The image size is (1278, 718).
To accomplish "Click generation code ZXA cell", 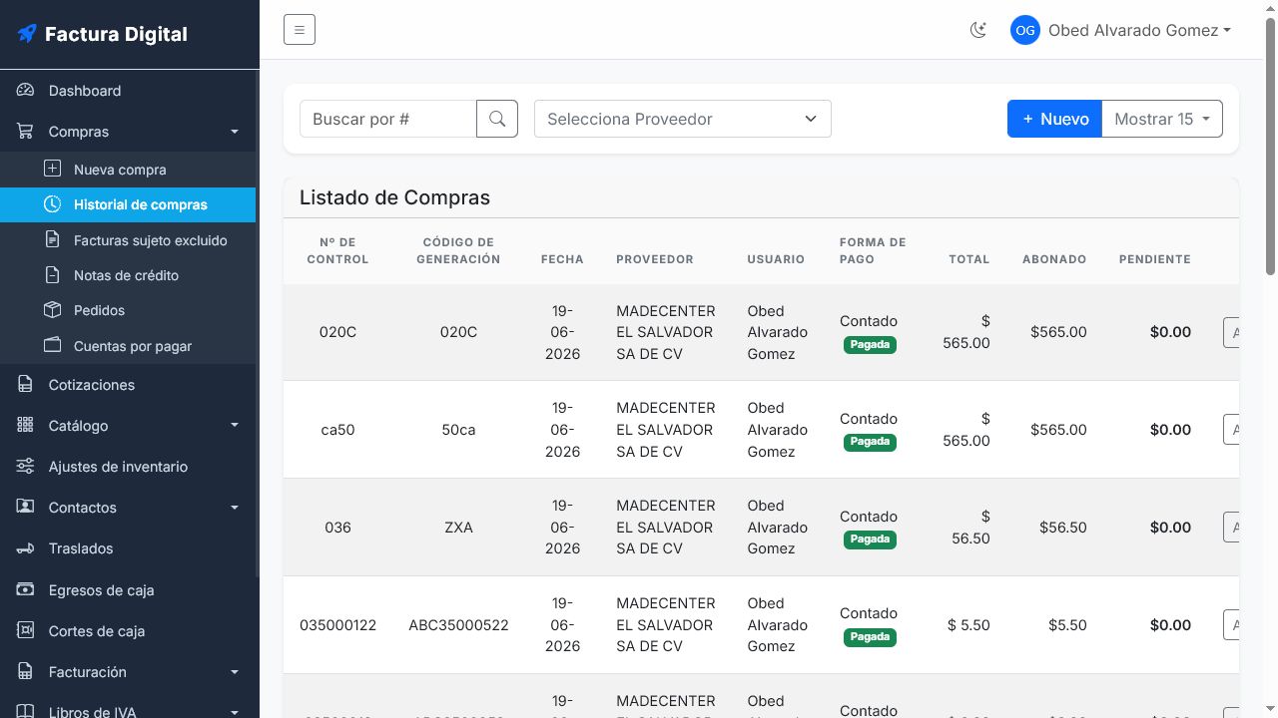I will 458,528.
